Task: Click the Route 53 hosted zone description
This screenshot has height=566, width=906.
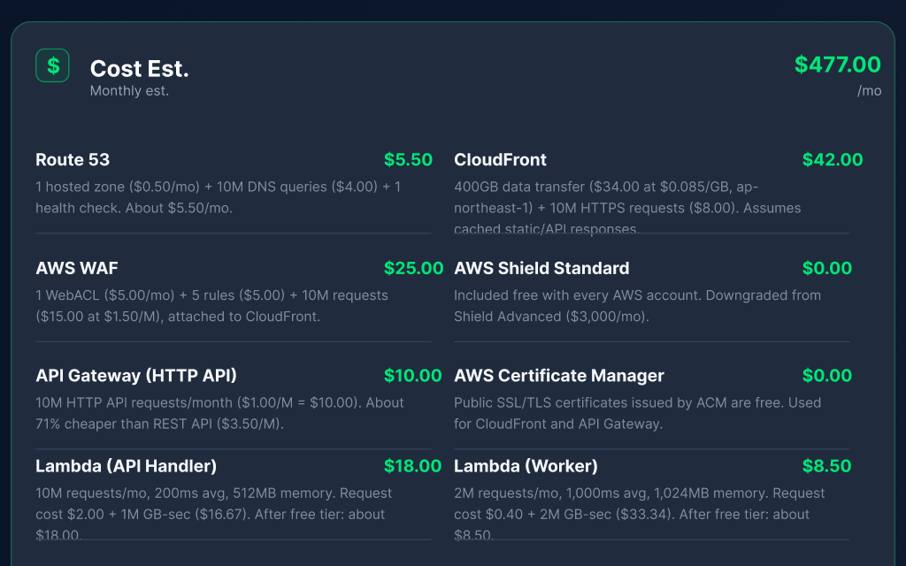Action: click(219, 197)
